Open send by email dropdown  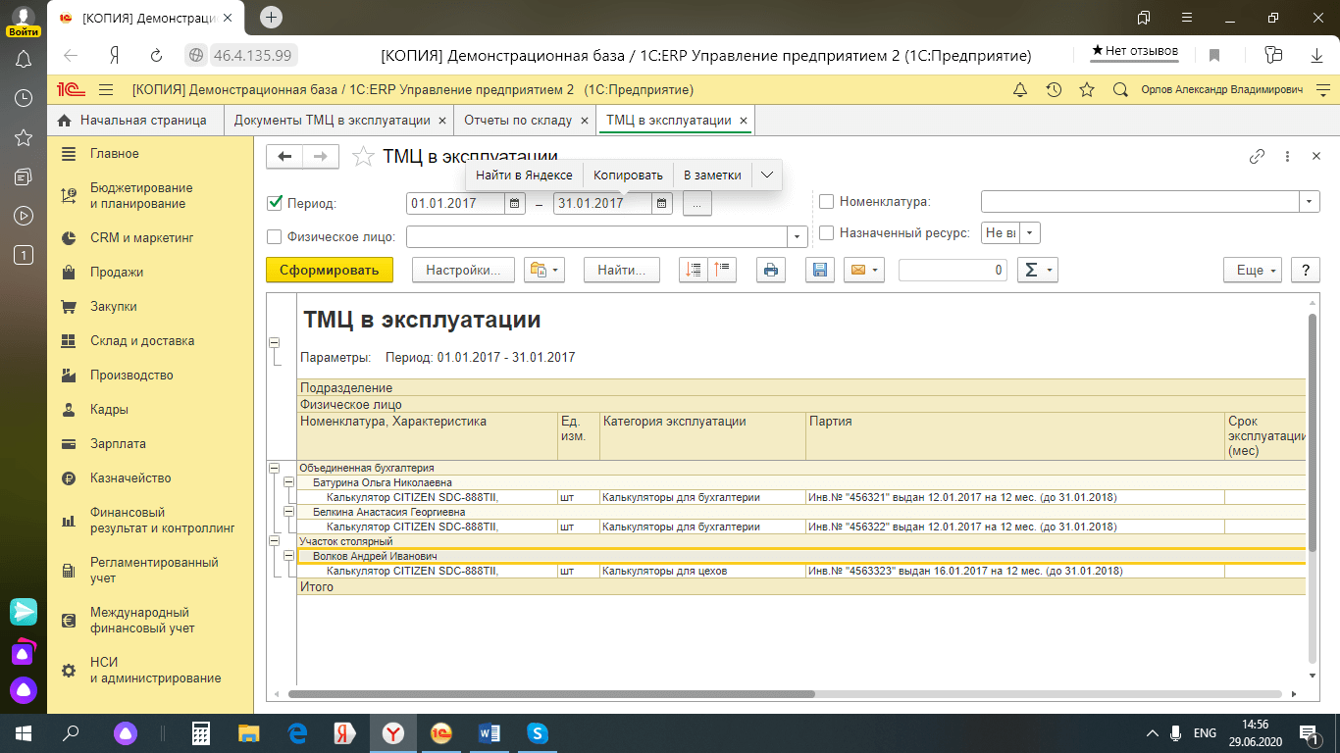click(x=864, y=270)
